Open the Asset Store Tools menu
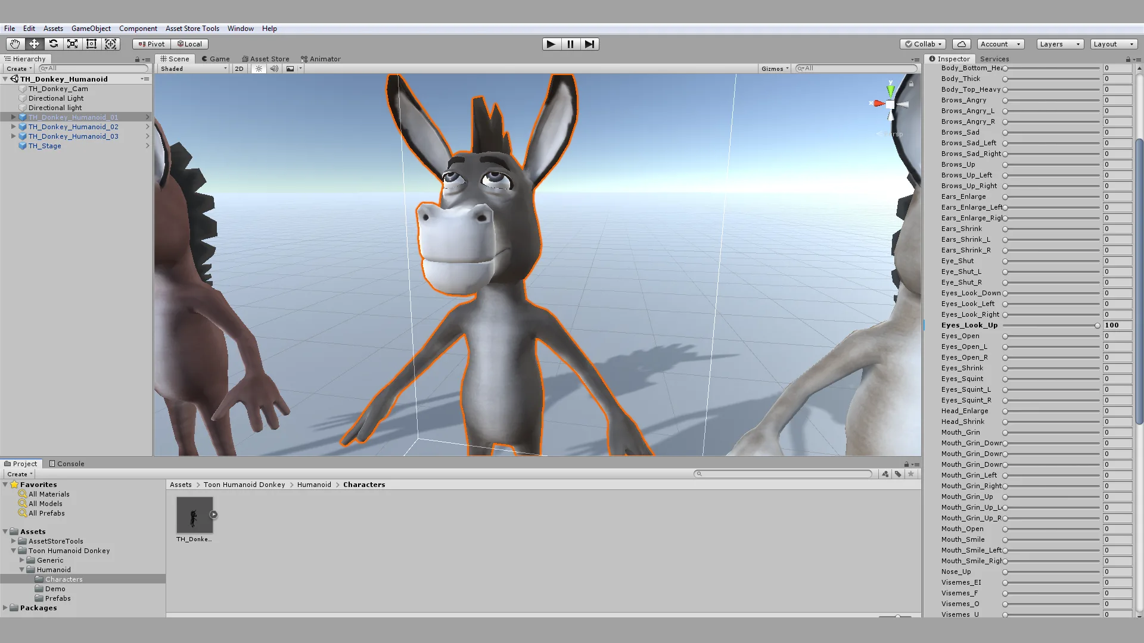Image resolution: width=1144 pixels, height=643 pixels. (x=192, y=28)
